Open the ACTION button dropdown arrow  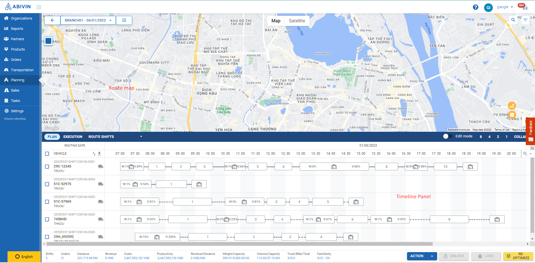pyautogui.click(x=432, y=256)
